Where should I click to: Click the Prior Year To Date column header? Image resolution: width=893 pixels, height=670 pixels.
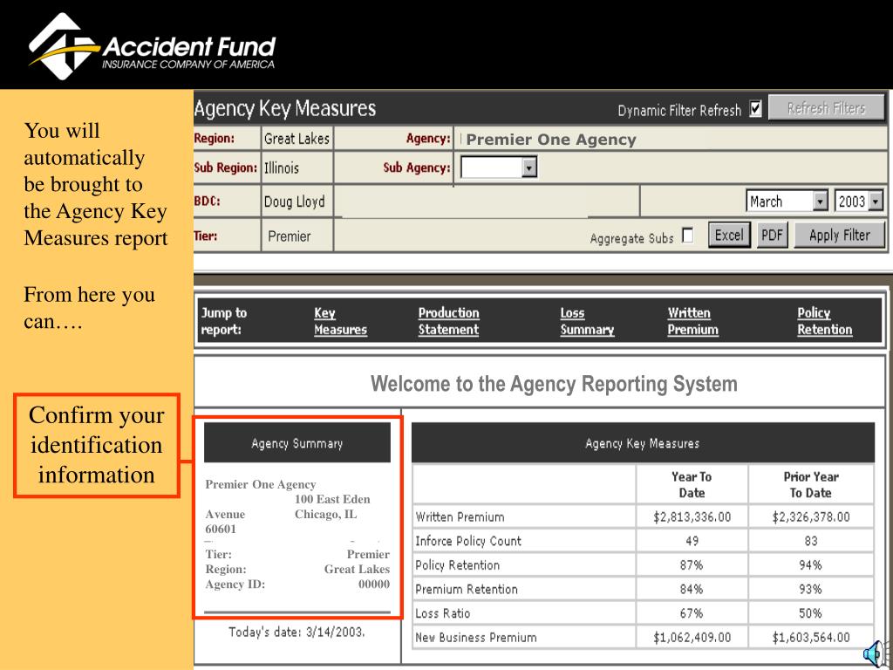tap(811, 484)
